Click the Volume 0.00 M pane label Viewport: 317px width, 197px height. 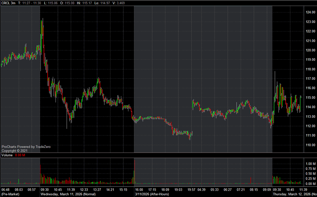click(x=13, y=155)
